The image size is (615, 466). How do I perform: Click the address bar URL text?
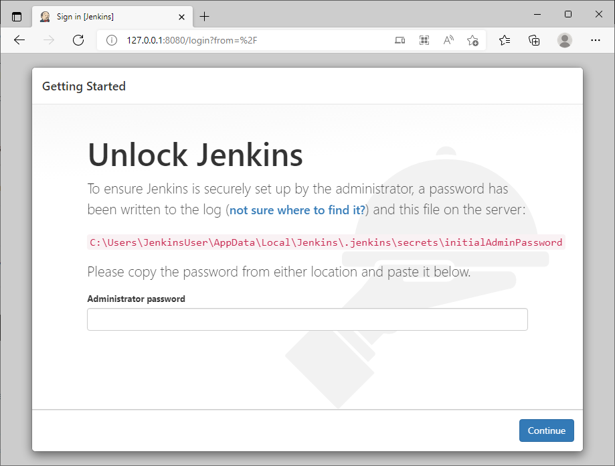pyautogui.click(x=192, y=40)
